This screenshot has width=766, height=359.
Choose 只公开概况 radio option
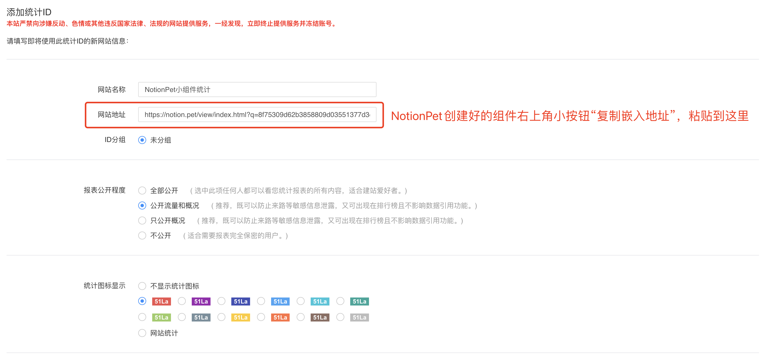[x=142, y=221]
